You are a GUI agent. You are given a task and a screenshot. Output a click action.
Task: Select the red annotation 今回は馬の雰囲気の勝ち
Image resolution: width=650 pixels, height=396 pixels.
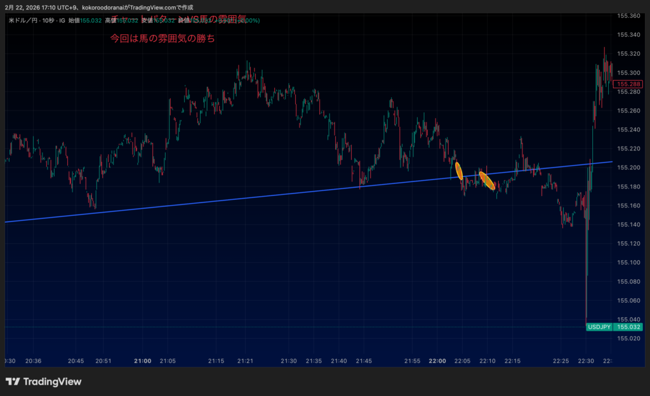pyautogui.click(x=162, y=39)
